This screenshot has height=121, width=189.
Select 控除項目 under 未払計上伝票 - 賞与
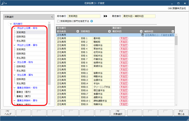[x=31, y=54]
